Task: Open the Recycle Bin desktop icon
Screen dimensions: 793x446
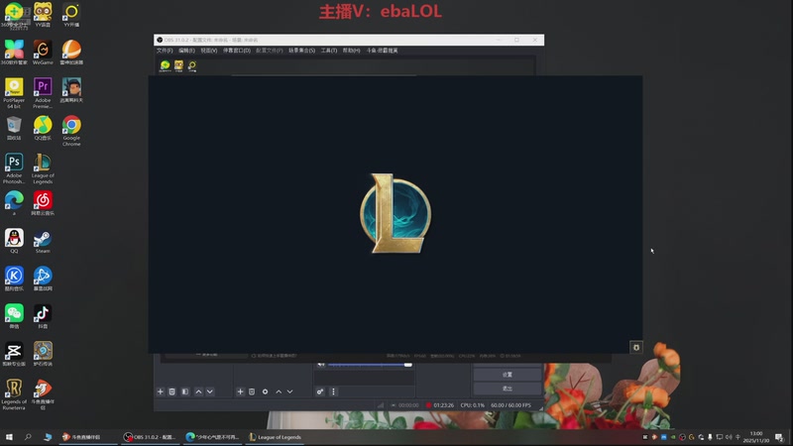Action: (14, 128)
